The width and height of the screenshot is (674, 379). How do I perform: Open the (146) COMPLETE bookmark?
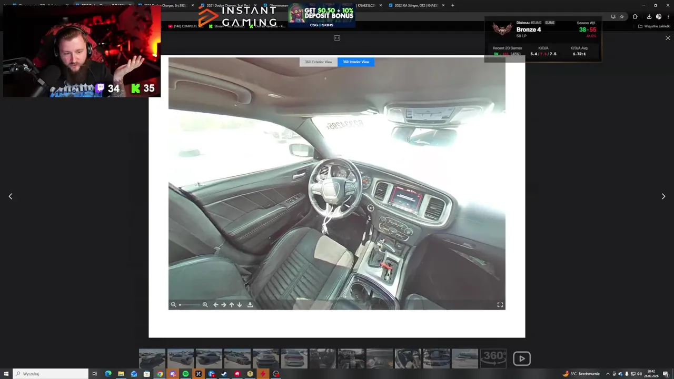tap(185, 26)
